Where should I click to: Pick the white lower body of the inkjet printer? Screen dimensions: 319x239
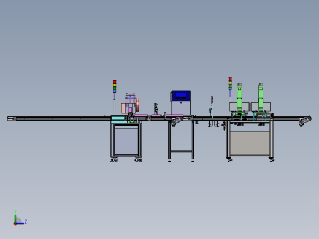point(181,108)
